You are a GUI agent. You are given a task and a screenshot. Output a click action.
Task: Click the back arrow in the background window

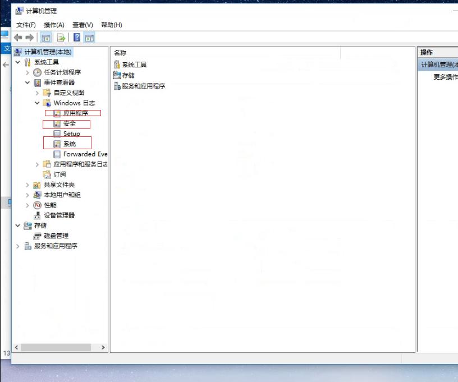point(6,65)
